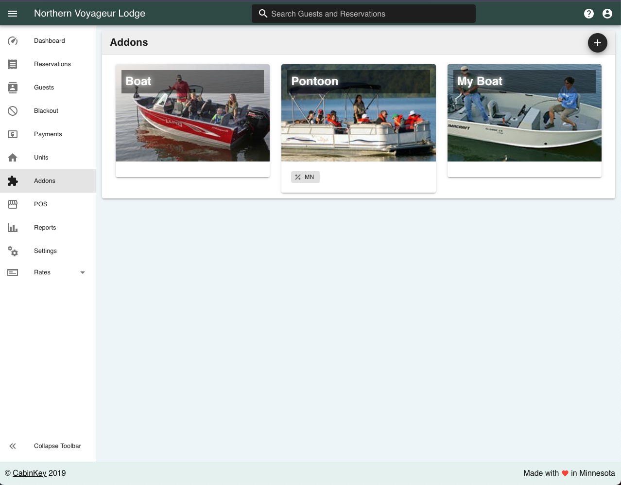Image resolution: width=621 pixels, height=485 pixels.
Task: Click the Settings gears icon
Action: pyautogui.click(x=13, y=251)
